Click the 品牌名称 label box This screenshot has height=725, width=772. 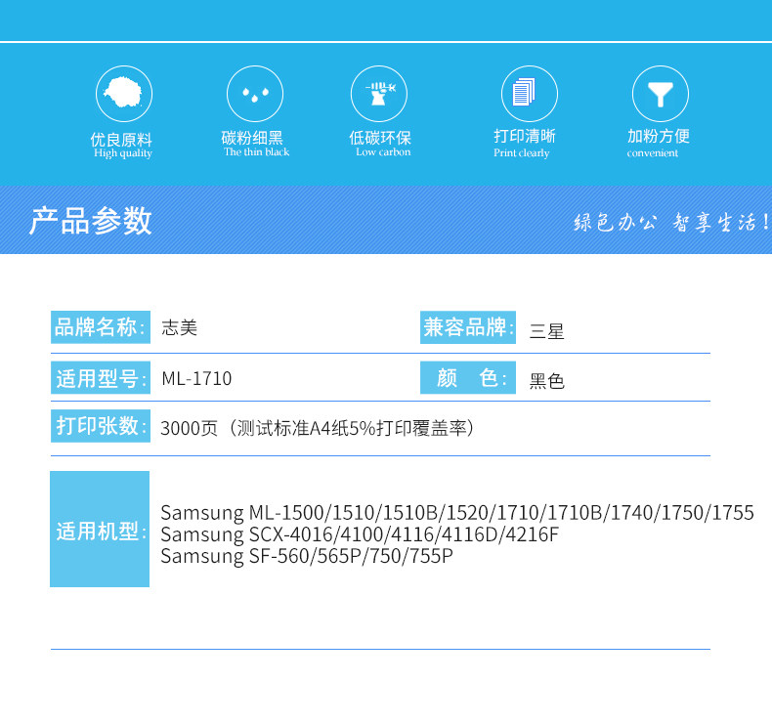101,327
